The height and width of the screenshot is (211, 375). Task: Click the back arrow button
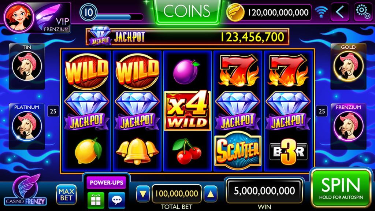coord(340,12)
